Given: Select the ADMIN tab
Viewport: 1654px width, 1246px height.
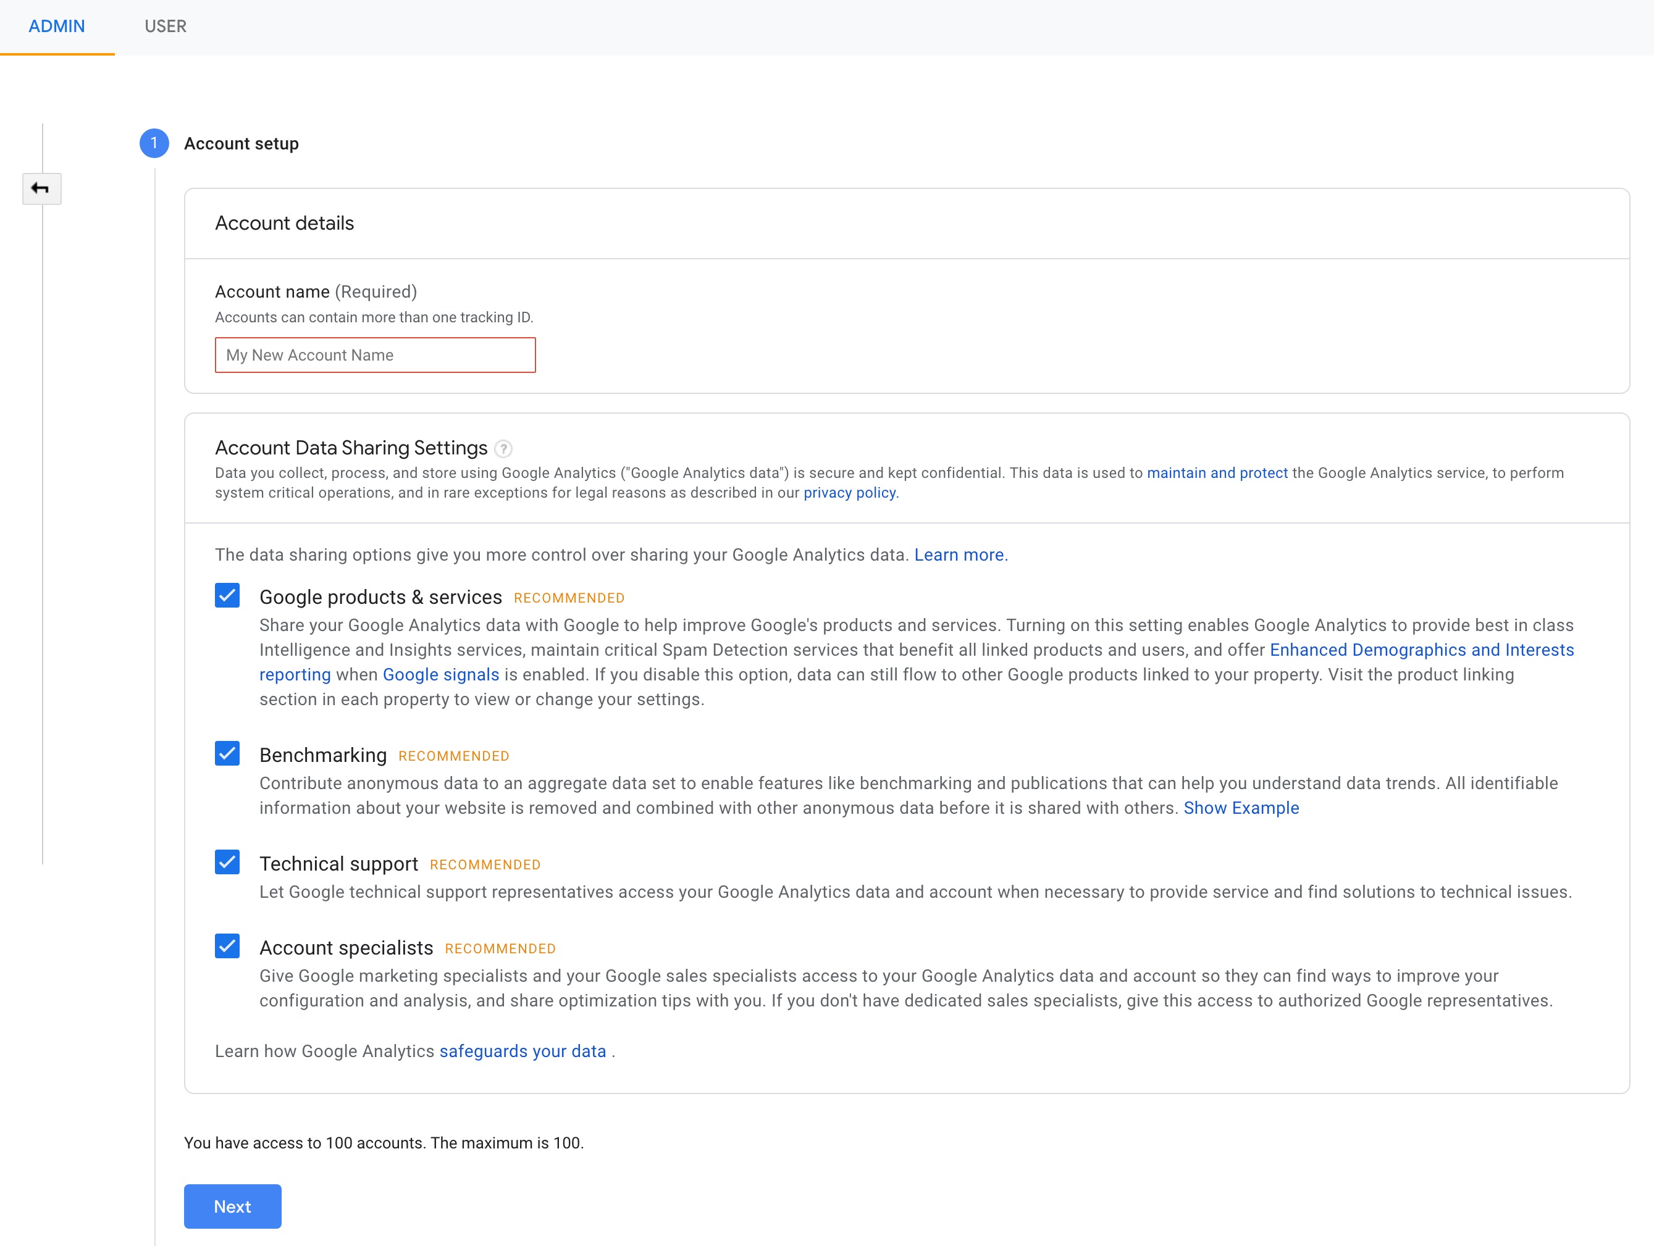Looking at the screenshot, I should (57, 26).
